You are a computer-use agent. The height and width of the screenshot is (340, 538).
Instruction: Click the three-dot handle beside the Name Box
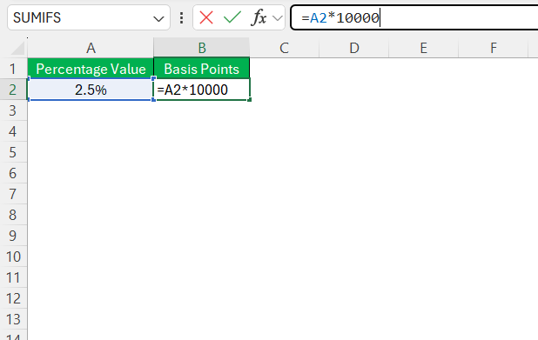tap(181, 17)
